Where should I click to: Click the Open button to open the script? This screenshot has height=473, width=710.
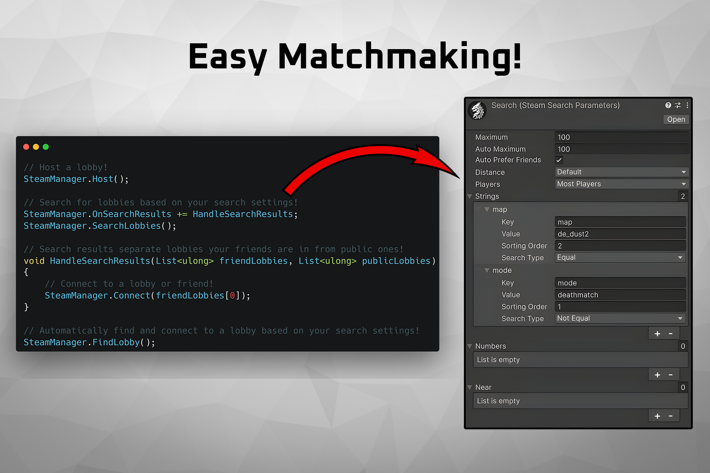[x=676, y=119]
